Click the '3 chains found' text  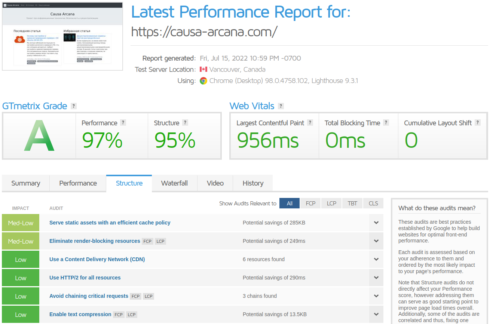[260, 296]
